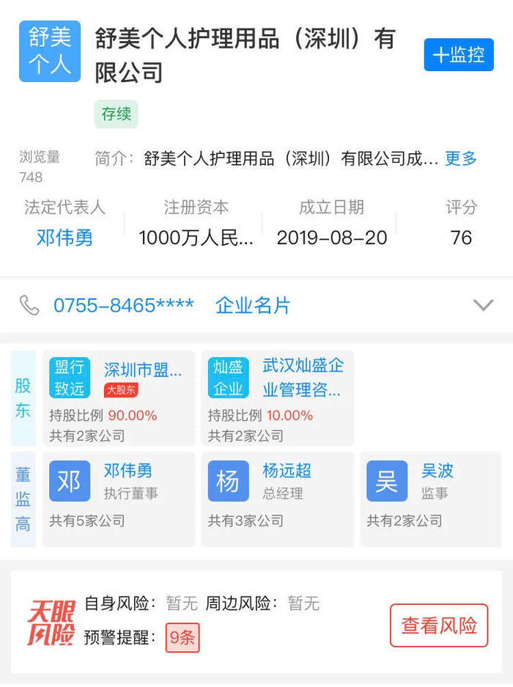Image resolution: width=513 pixels, height=687 pixels.
Task: Open the 9条 warning alerts badge
Action: point(182,637)
